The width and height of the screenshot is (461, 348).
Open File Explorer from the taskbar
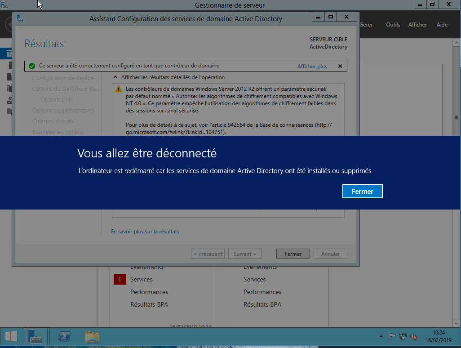tap(92, 336)
